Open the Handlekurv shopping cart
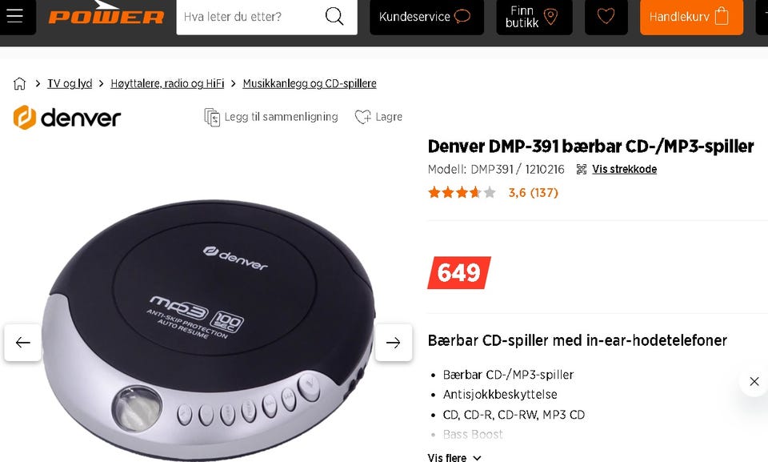The image size is (768, 462). pyautogui.click(x=691, y=17)
